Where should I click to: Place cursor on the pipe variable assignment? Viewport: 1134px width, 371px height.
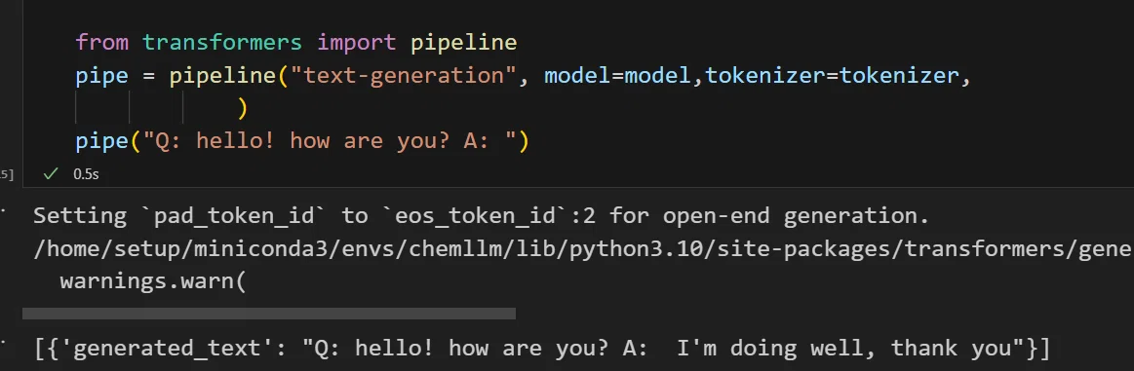(x=102, y=75)
